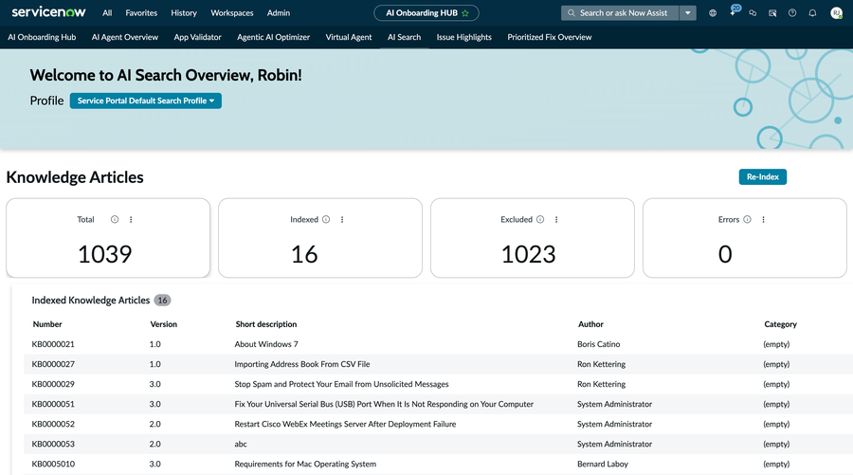
Task: Open the Errors card options menu
Action: [763, 219]
